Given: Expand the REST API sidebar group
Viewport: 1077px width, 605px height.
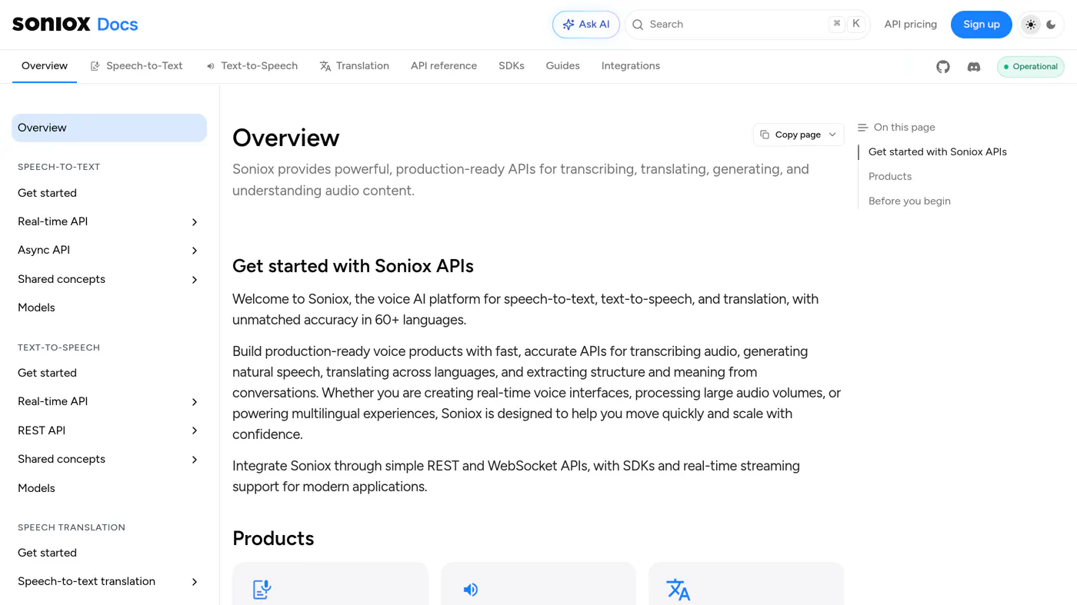Looking at the screenshot, I should click(x=109, y=430).
